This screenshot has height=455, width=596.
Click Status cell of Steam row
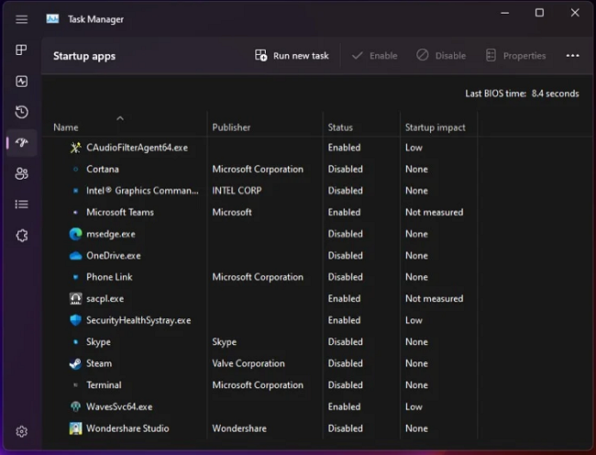345,363
